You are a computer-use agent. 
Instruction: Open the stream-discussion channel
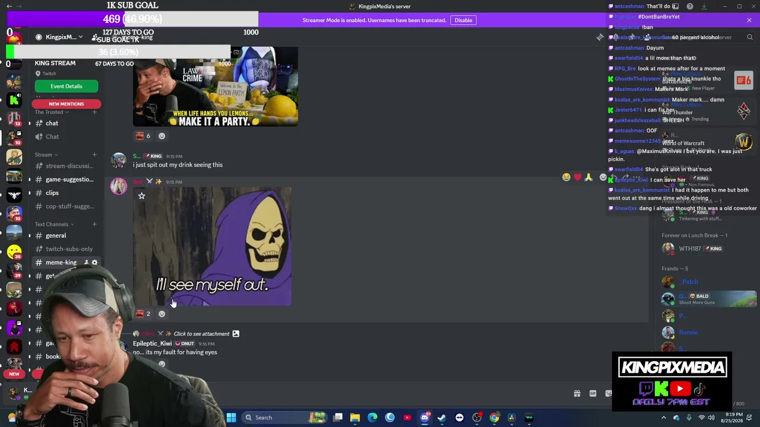click(65, 166)
